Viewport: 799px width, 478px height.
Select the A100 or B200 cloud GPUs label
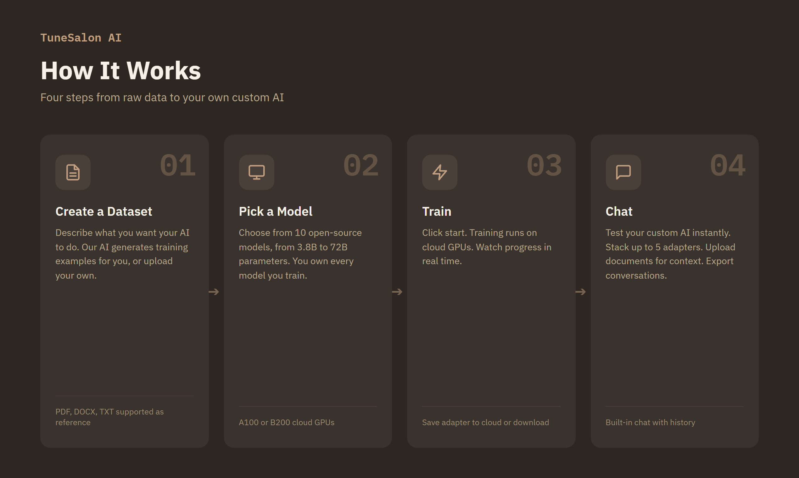point(286,422)
